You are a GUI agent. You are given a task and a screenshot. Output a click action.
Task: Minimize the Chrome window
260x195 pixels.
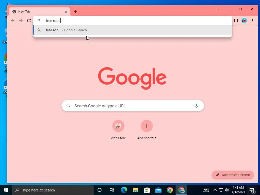point(229,9)
